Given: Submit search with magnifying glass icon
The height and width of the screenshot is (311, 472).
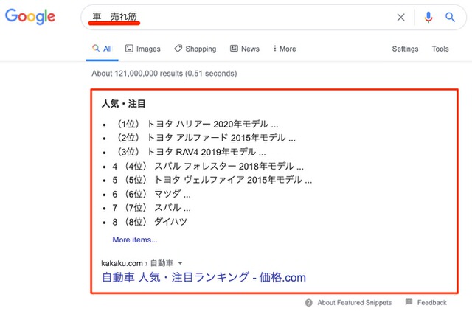Looking at the screenshot, I should click(450, 17).
